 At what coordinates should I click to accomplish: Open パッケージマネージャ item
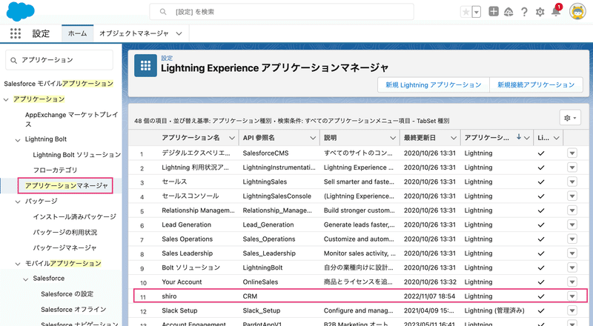click(x=64, y=247)
